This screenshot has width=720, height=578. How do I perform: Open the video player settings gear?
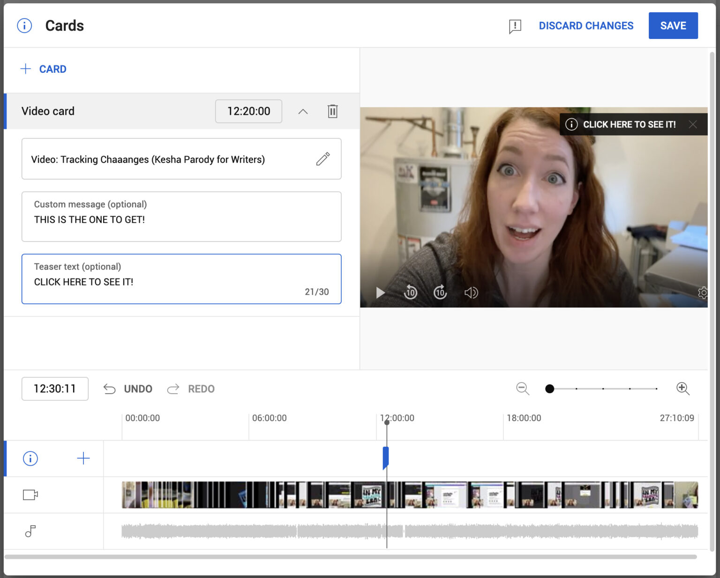(703, 293)
